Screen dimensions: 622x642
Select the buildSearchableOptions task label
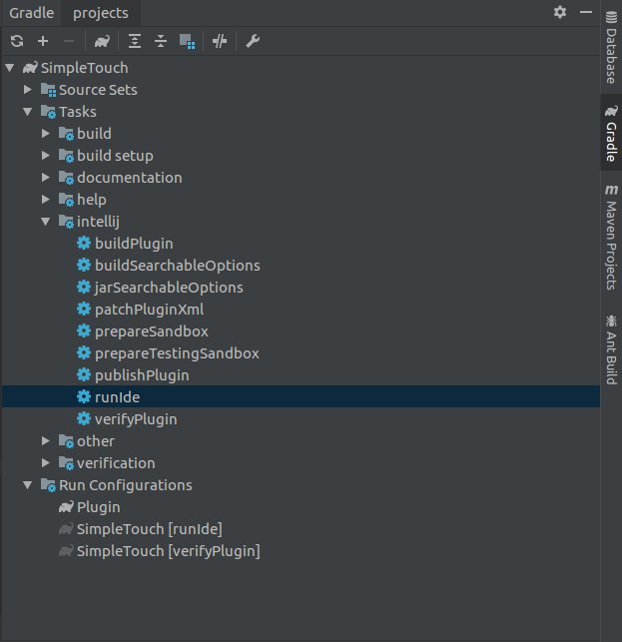click(178, 266)
